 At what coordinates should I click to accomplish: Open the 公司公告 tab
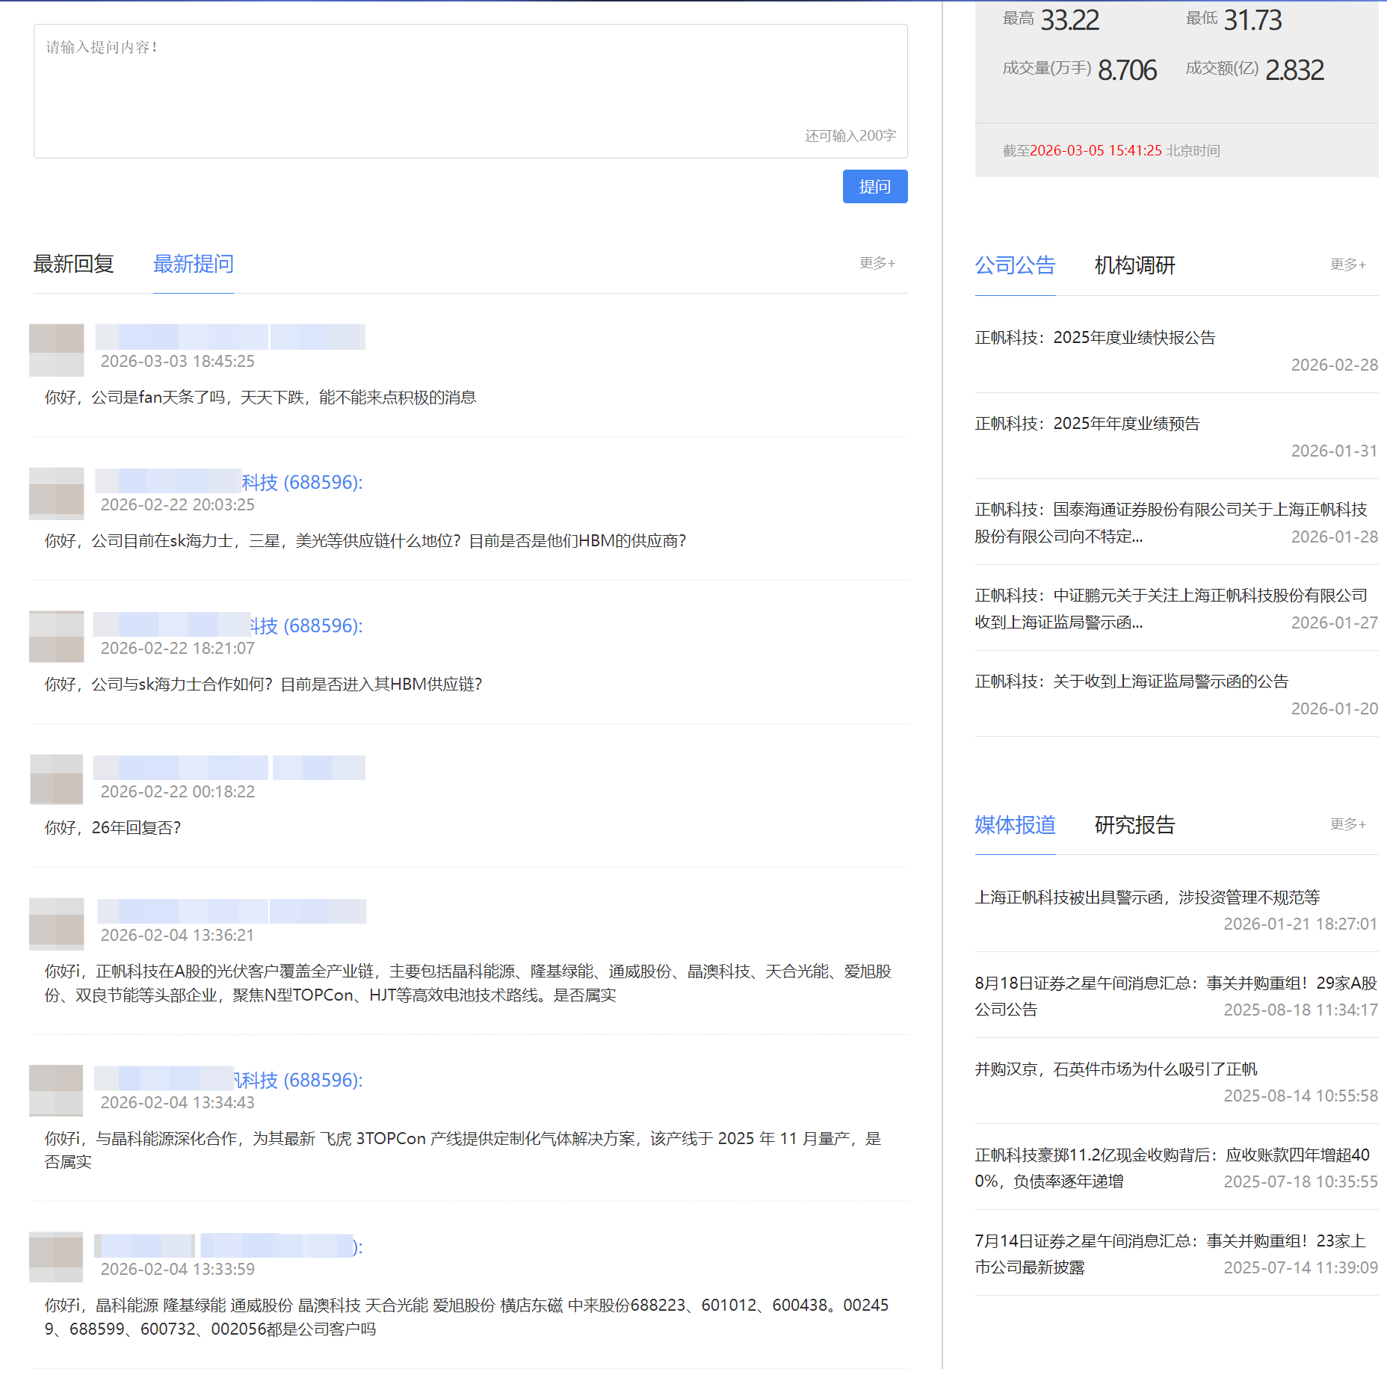click(x=1015, y=265)
